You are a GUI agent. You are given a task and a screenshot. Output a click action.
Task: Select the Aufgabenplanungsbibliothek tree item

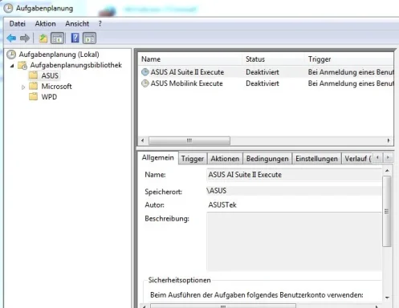click(76, 65)
